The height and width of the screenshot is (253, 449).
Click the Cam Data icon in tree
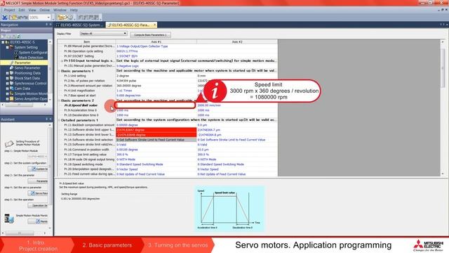click(x=11, y=89)
